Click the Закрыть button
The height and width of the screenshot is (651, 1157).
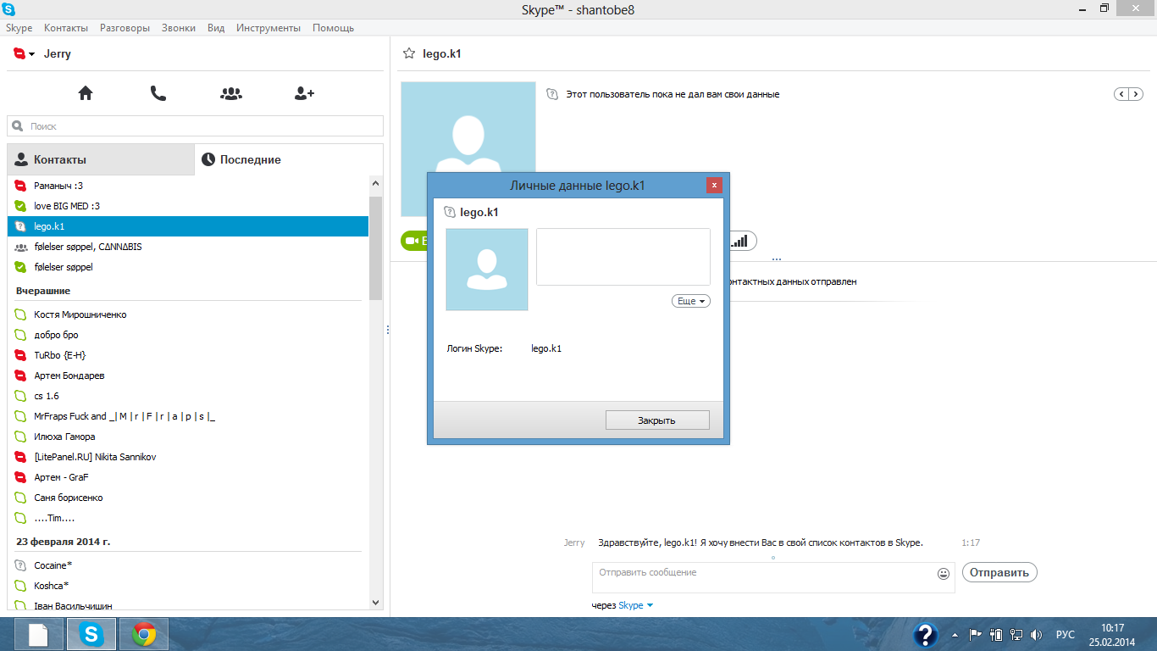pos(657,420)
